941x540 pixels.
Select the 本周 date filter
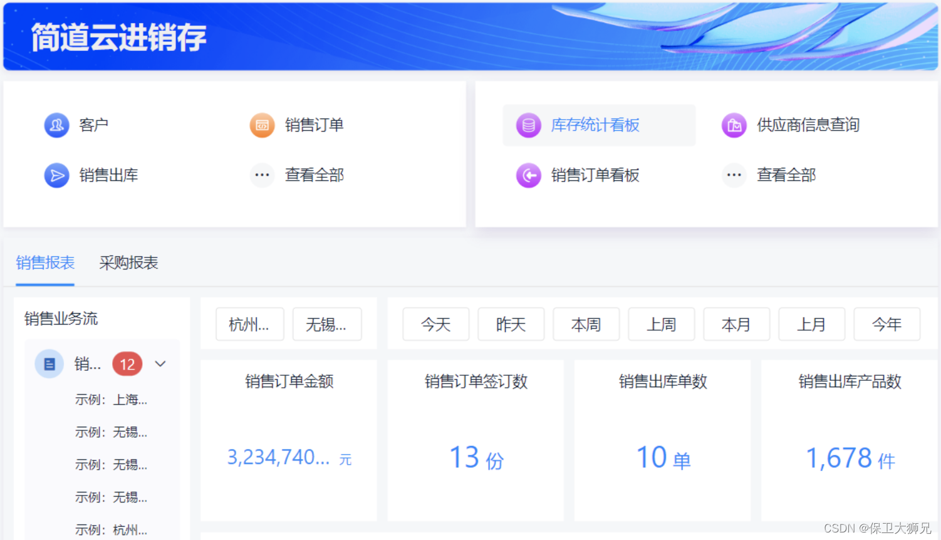coord(586,325)
